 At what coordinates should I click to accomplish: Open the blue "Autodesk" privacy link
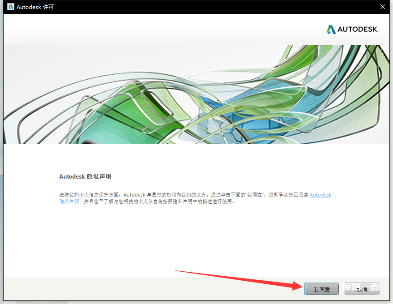(x=320, y=195)
